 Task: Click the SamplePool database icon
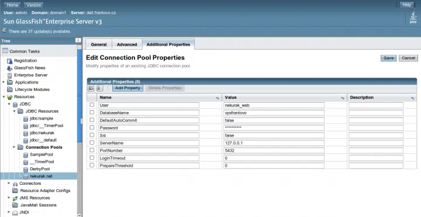(x=26, y=155)
